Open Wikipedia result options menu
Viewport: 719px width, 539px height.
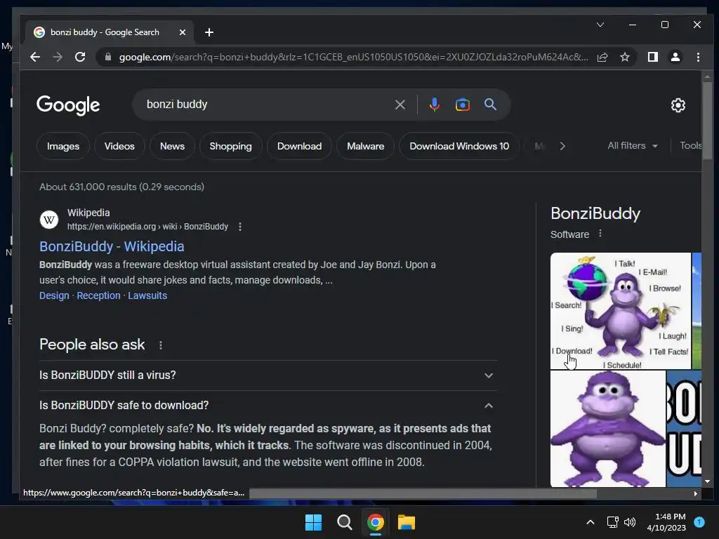pos(240,227)
